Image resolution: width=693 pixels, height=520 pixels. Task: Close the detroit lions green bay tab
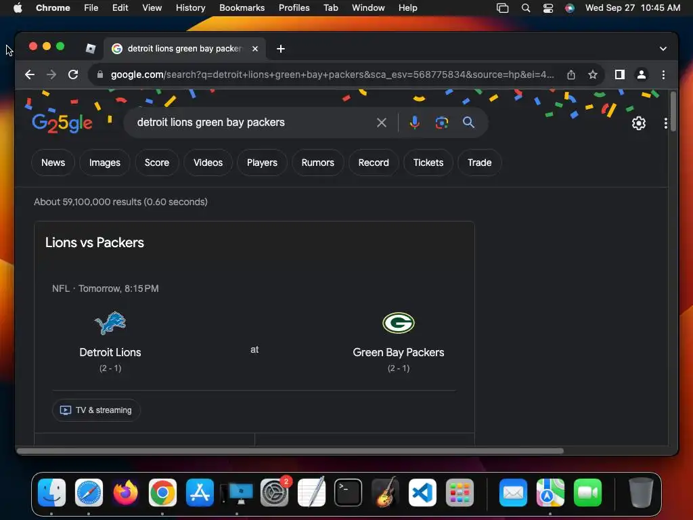click(255, 49)
